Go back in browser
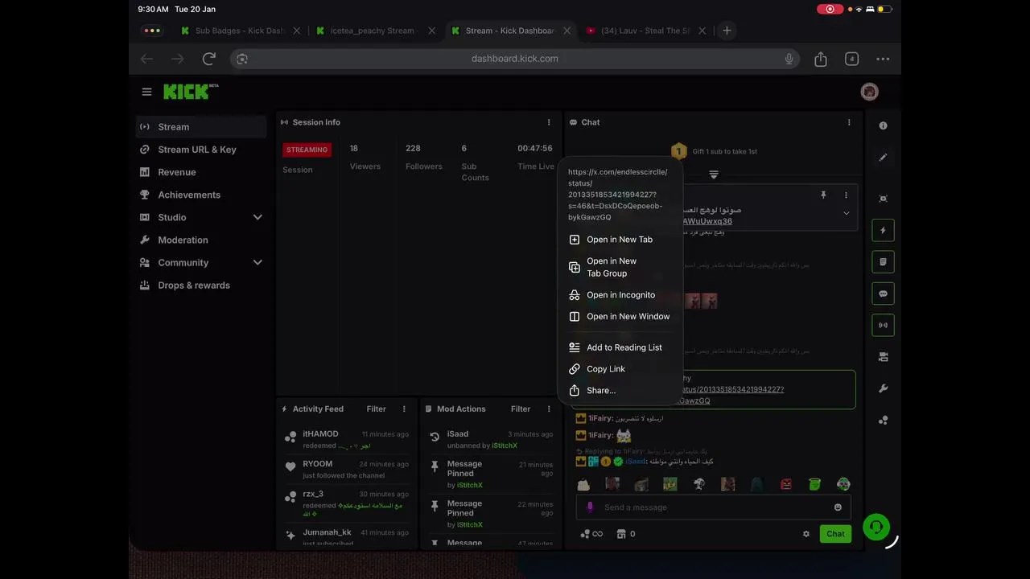 click(146, 59)
